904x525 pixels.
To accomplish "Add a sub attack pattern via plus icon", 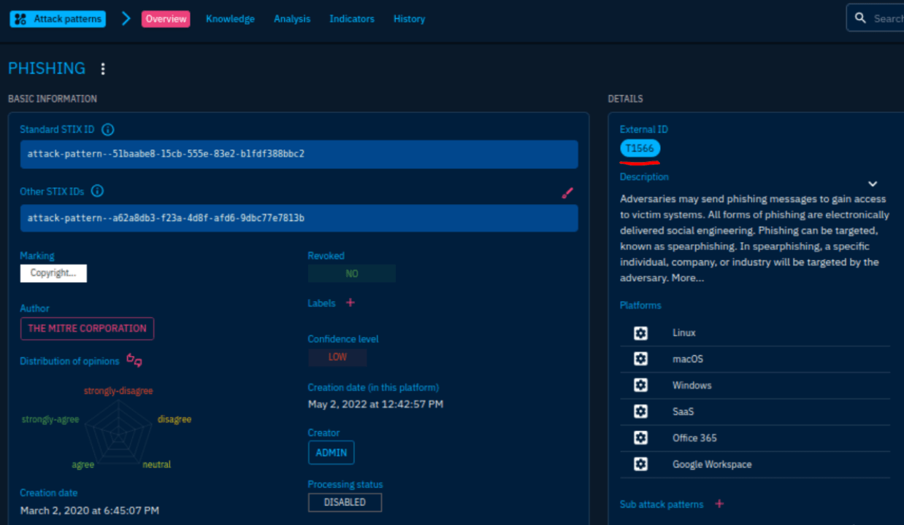I will click(x=719, y=503).
